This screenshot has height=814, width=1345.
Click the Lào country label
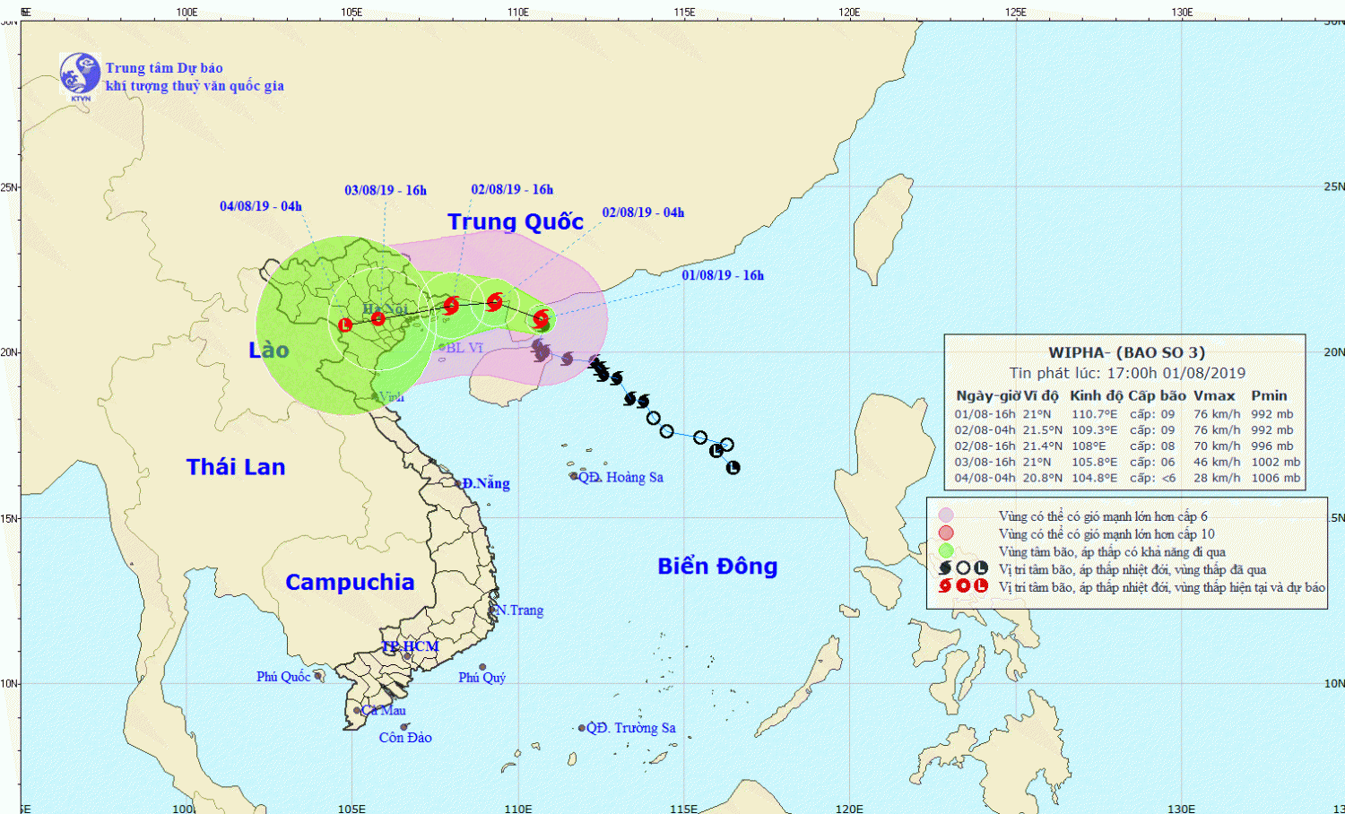pos(269,350)
